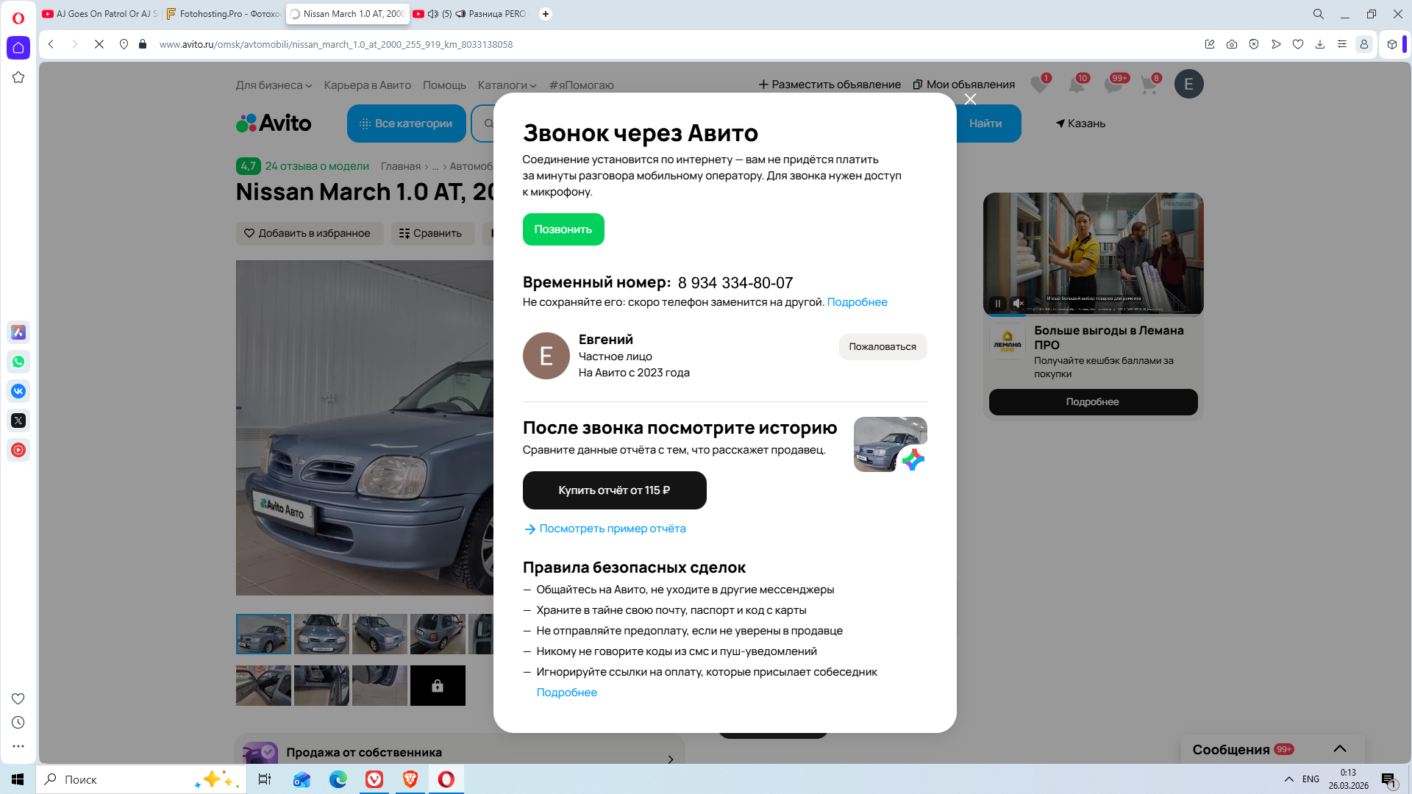Click the green Позвонить button
This screenshot has width=1412, height=794.
(563, 229)
